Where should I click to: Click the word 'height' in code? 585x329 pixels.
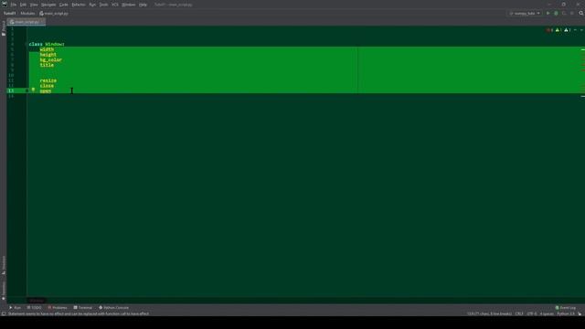coord(48,55)
